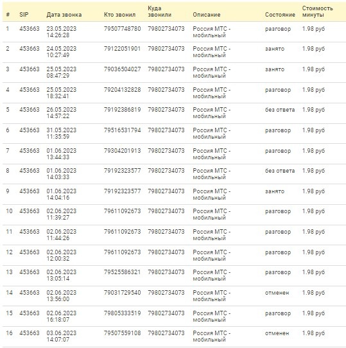Image resolution: width=346 pixels, height=348 pixels.
Task: Click the "Описание" column header
Action: [207, 15]
